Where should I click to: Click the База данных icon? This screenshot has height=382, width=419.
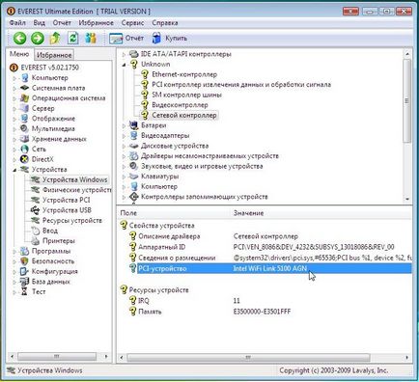pos(24,282)
